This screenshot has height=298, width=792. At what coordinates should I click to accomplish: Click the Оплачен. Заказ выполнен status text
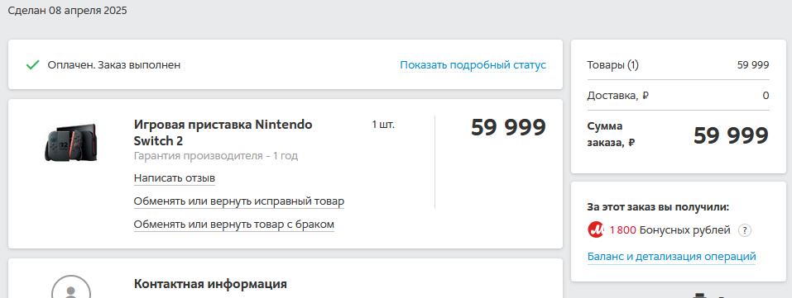coord(113,65)
